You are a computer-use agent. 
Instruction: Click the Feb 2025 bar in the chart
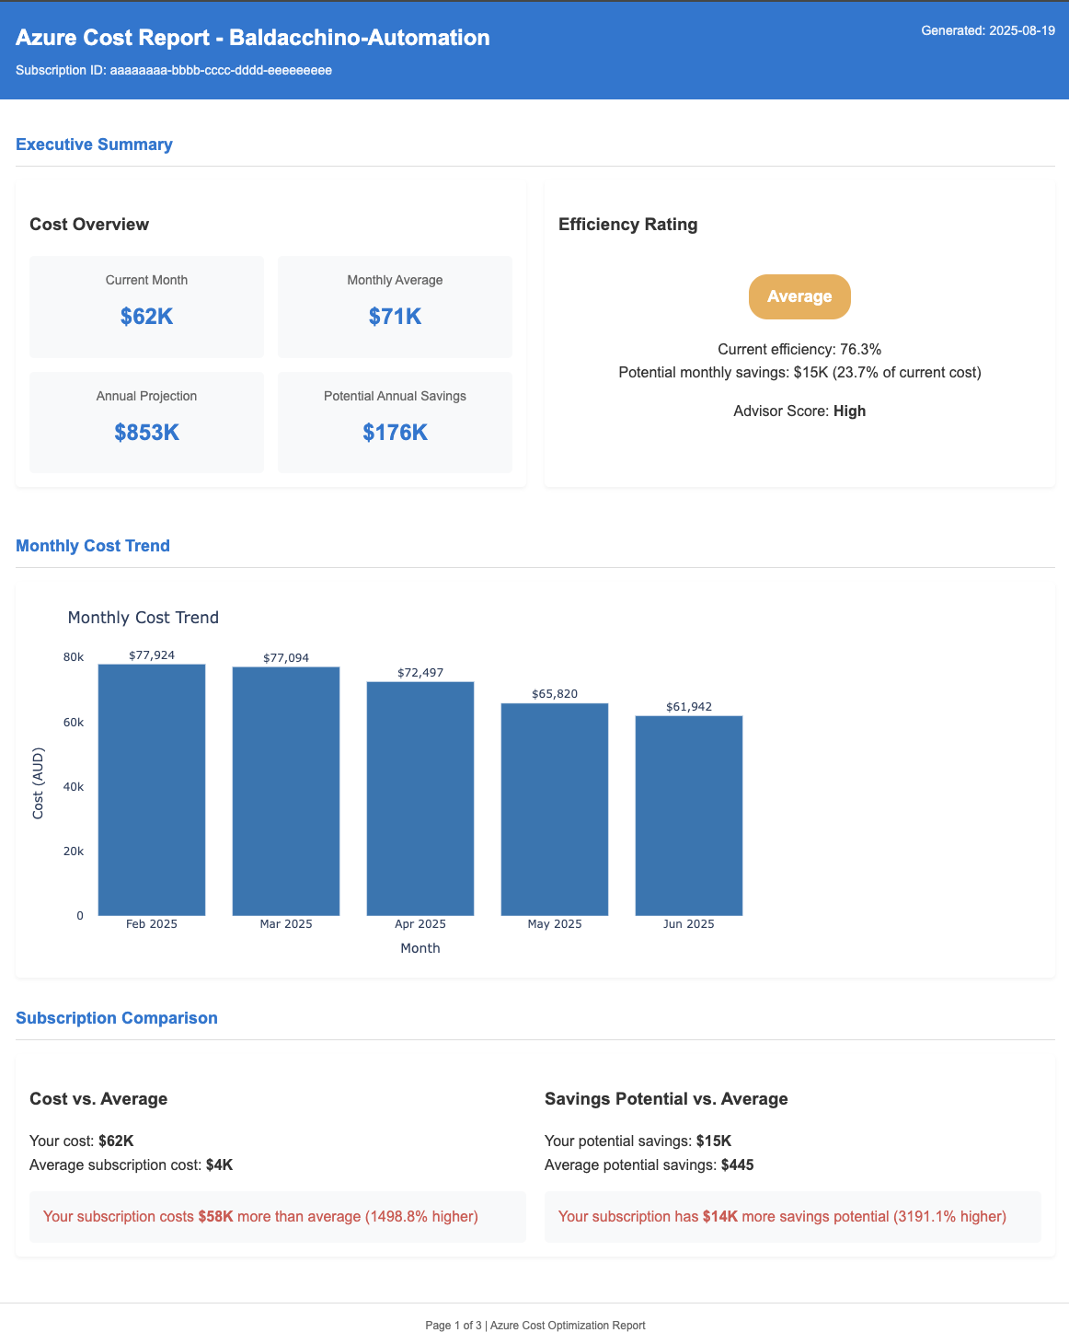[x=152, y=790]
